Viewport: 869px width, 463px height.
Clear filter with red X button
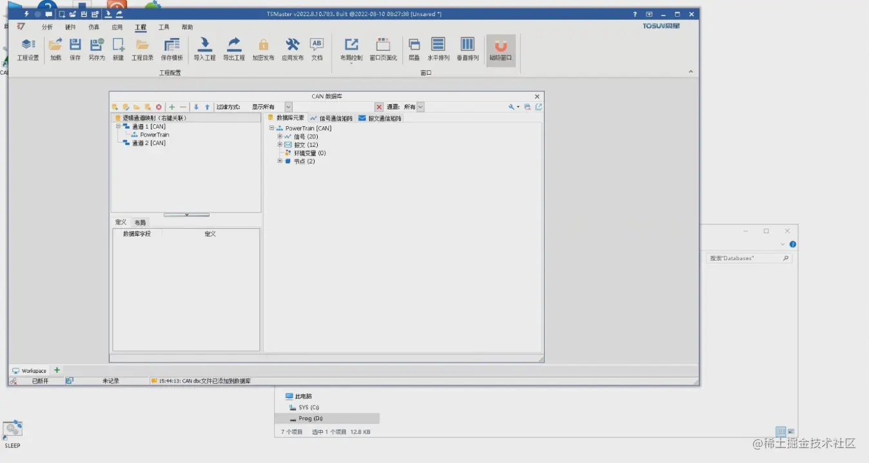(x=379, y=107)
